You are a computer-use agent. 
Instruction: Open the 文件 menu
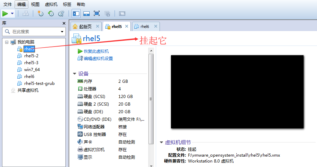click(8, 4)
